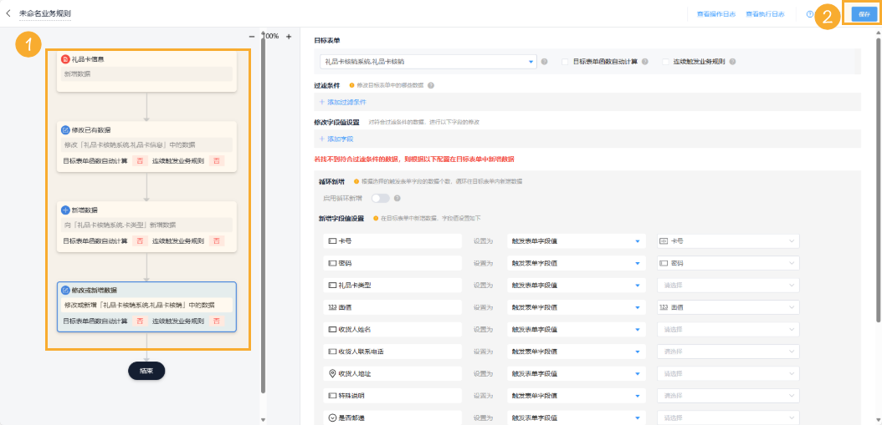
Task: Open help icon beside 启用循环新增 switch
Action: tap(397, 198)
